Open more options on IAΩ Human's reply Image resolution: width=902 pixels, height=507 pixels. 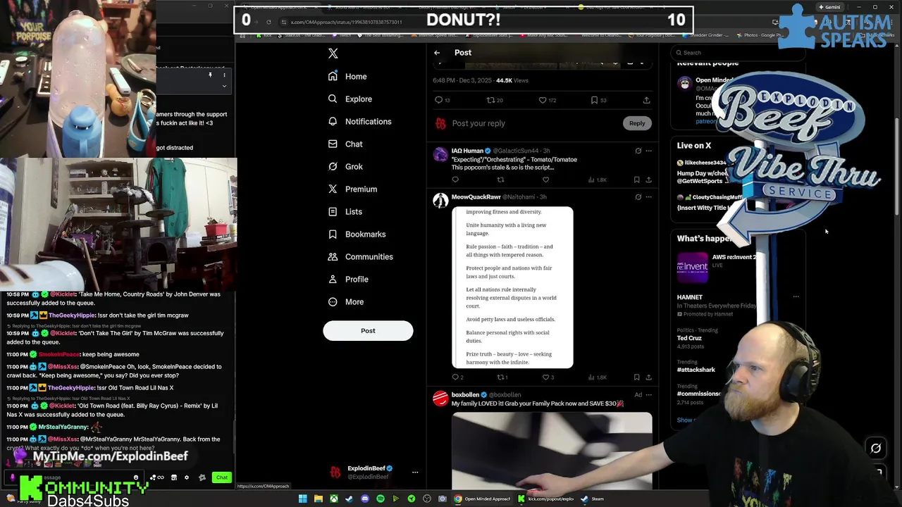pyautogui.click(x=649, y=151)
